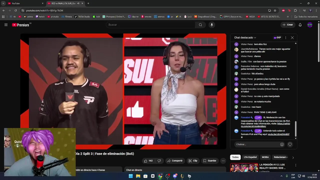Select the MOBA filter chip

[x=265, y=157]
